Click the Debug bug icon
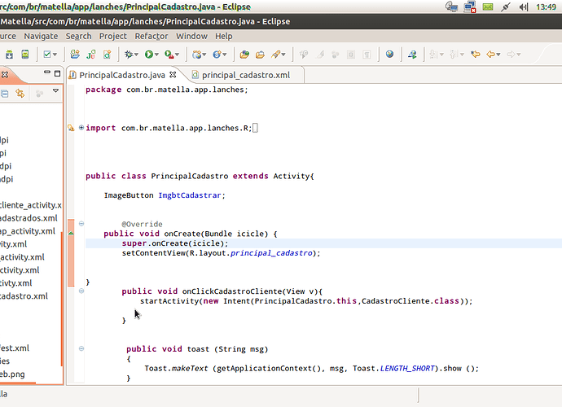 [130, 55]
